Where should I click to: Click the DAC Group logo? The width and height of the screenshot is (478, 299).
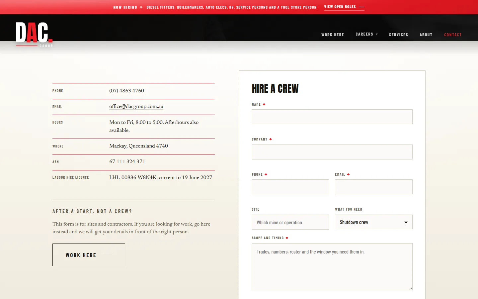34,35
